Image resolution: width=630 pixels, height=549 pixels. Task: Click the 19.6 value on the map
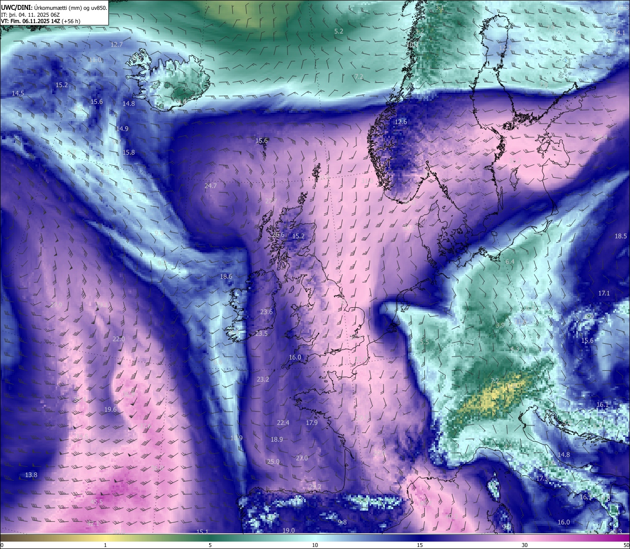(x=110, y=409)
